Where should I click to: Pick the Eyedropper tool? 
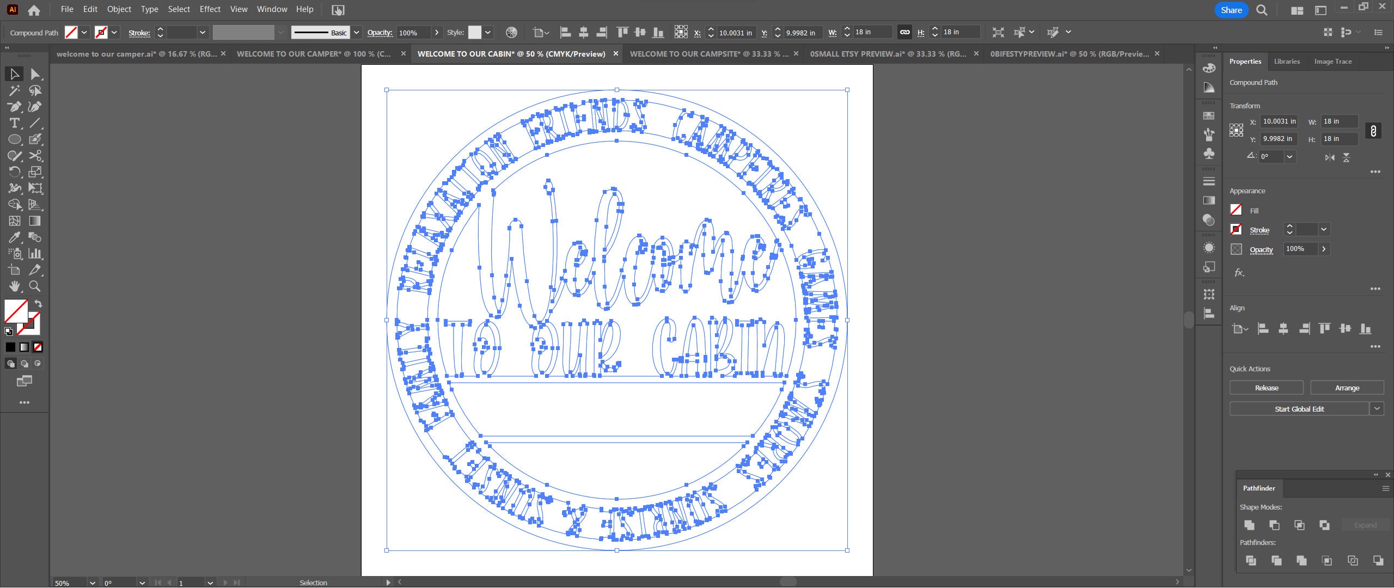point(14,237)
